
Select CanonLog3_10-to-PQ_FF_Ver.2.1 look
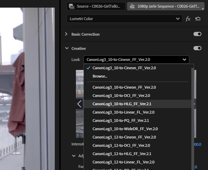[x=138, y=120]
